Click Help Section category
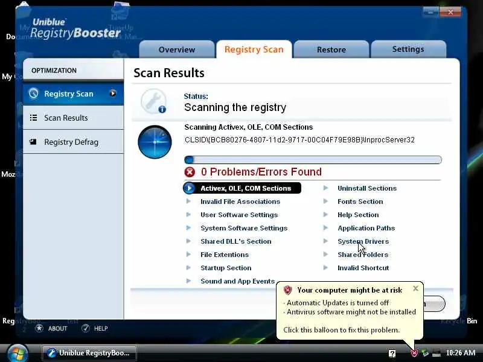483x362 pixels. pyautogui.click(x=358, y=215)
